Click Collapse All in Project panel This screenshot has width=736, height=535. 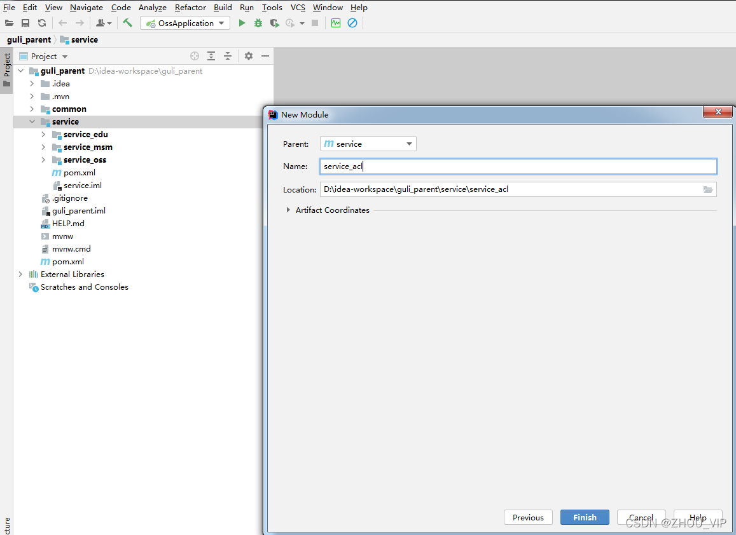click(228, 57)
